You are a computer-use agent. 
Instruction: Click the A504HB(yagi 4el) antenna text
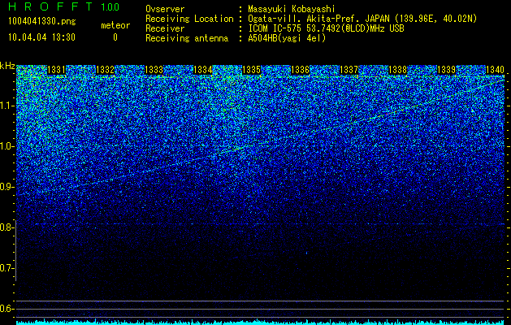[x=287, y=38]
